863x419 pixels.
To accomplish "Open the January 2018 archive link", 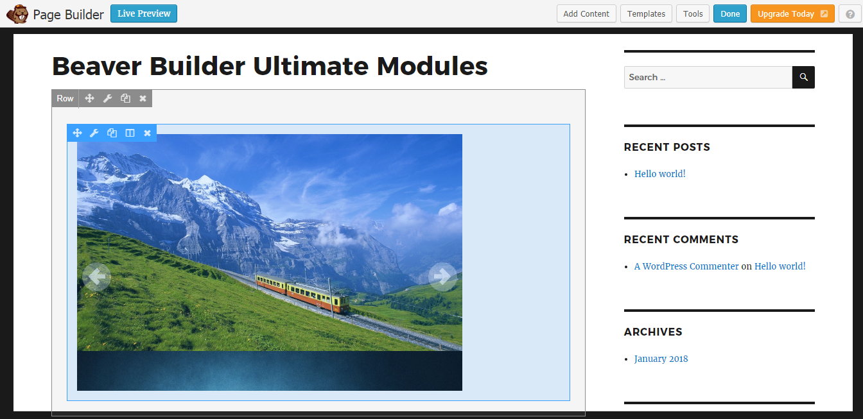I will point(661,359).
